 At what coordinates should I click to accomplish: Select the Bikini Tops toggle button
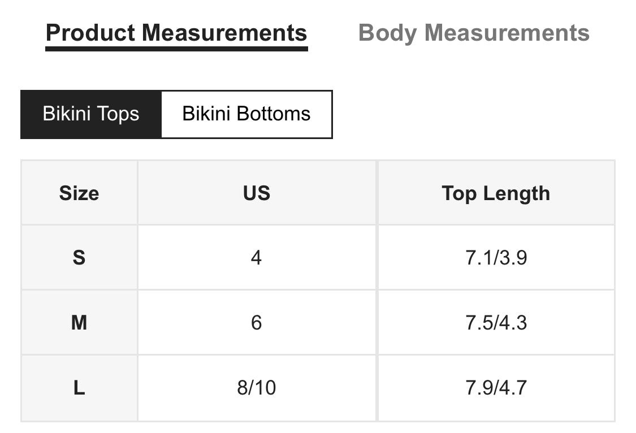[91, 114]
